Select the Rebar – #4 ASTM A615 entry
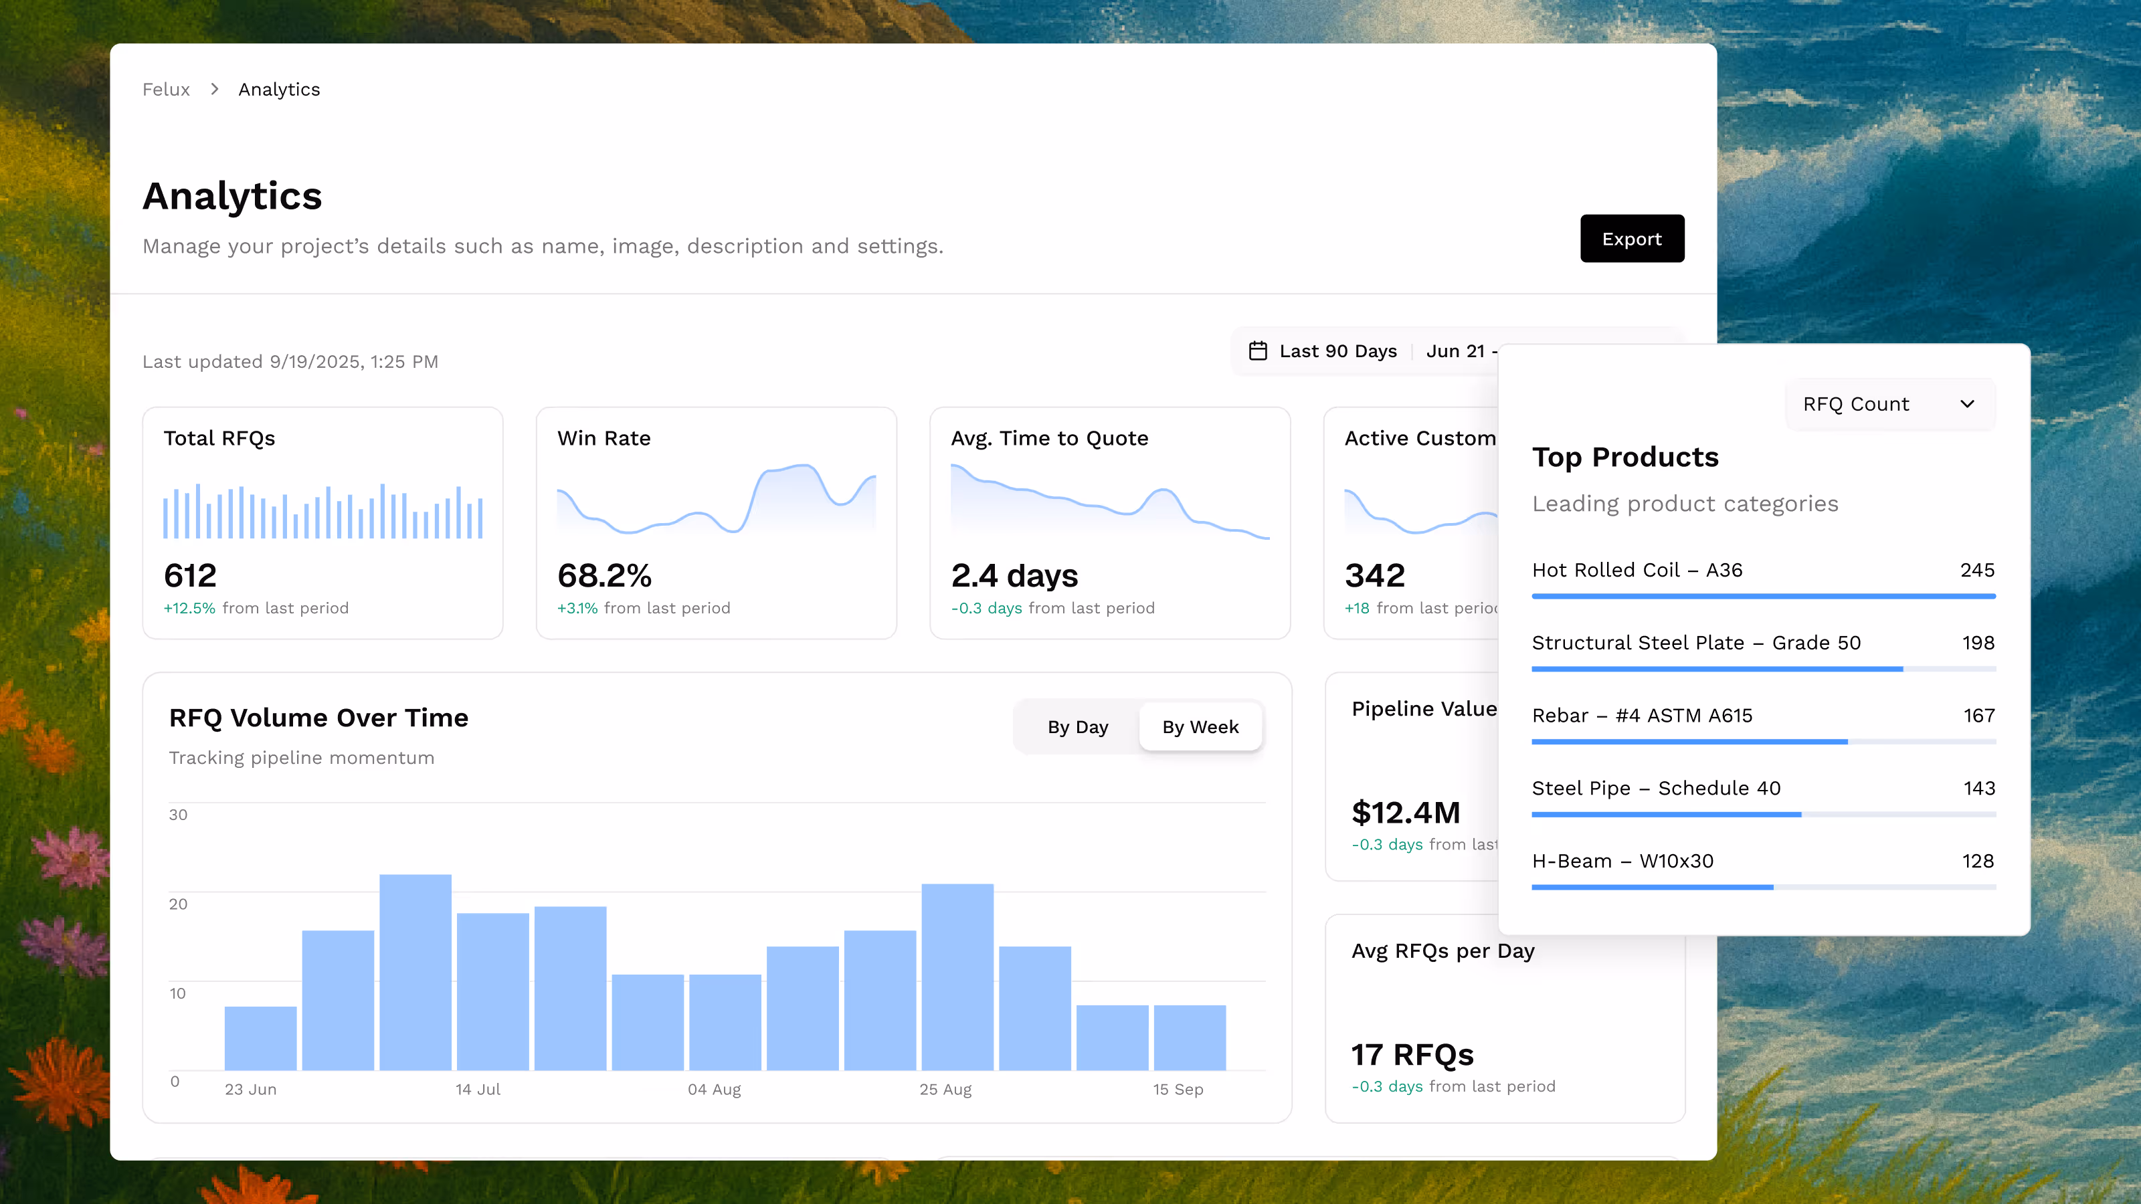 point(1641,716)
